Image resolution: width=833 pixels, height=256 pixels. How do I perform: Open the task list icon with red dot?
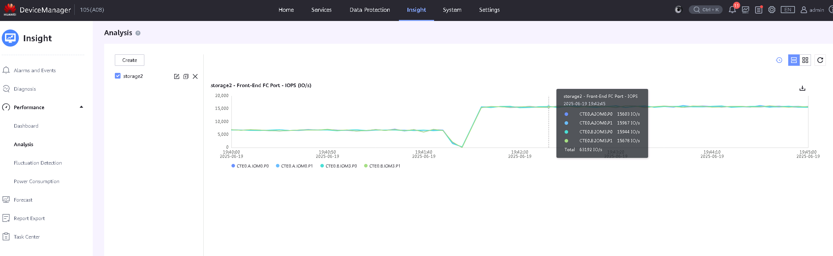pyautogui.click(x=759, y=10)
